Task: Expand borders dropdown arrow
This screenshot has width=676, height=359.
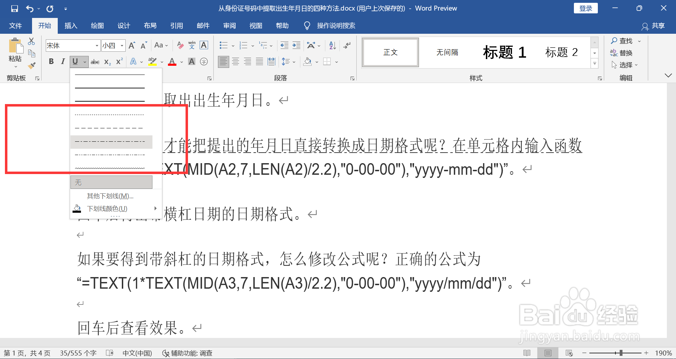Action: coord(337,62)
